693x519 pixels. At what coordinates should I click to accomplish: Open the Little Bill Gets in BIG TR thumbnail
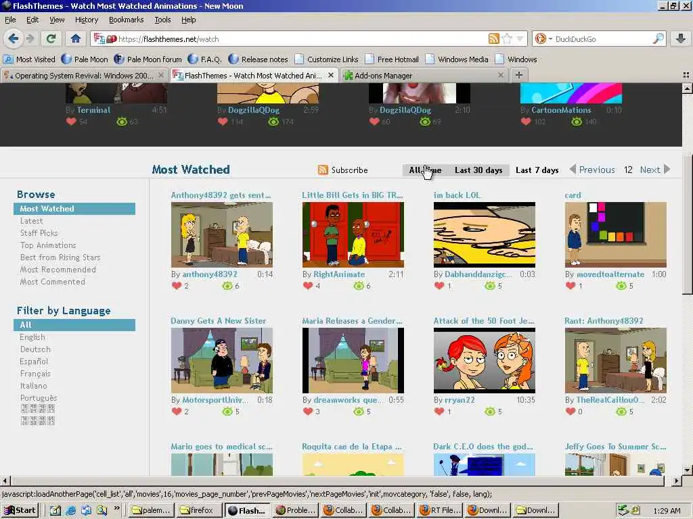click(x=353, y=234)
